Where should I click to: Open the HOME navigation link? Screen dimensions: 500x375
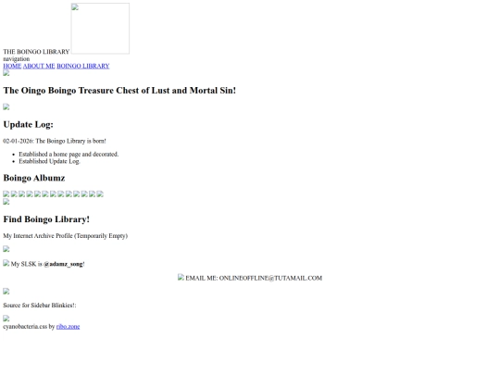[12, 66]
